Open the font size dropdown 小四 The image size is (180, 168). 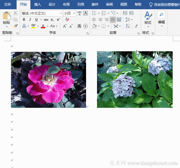coord(74,13)
